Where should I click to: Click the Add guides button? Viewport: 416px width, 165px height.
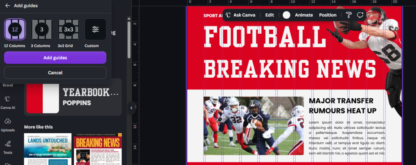pos(55,58)
